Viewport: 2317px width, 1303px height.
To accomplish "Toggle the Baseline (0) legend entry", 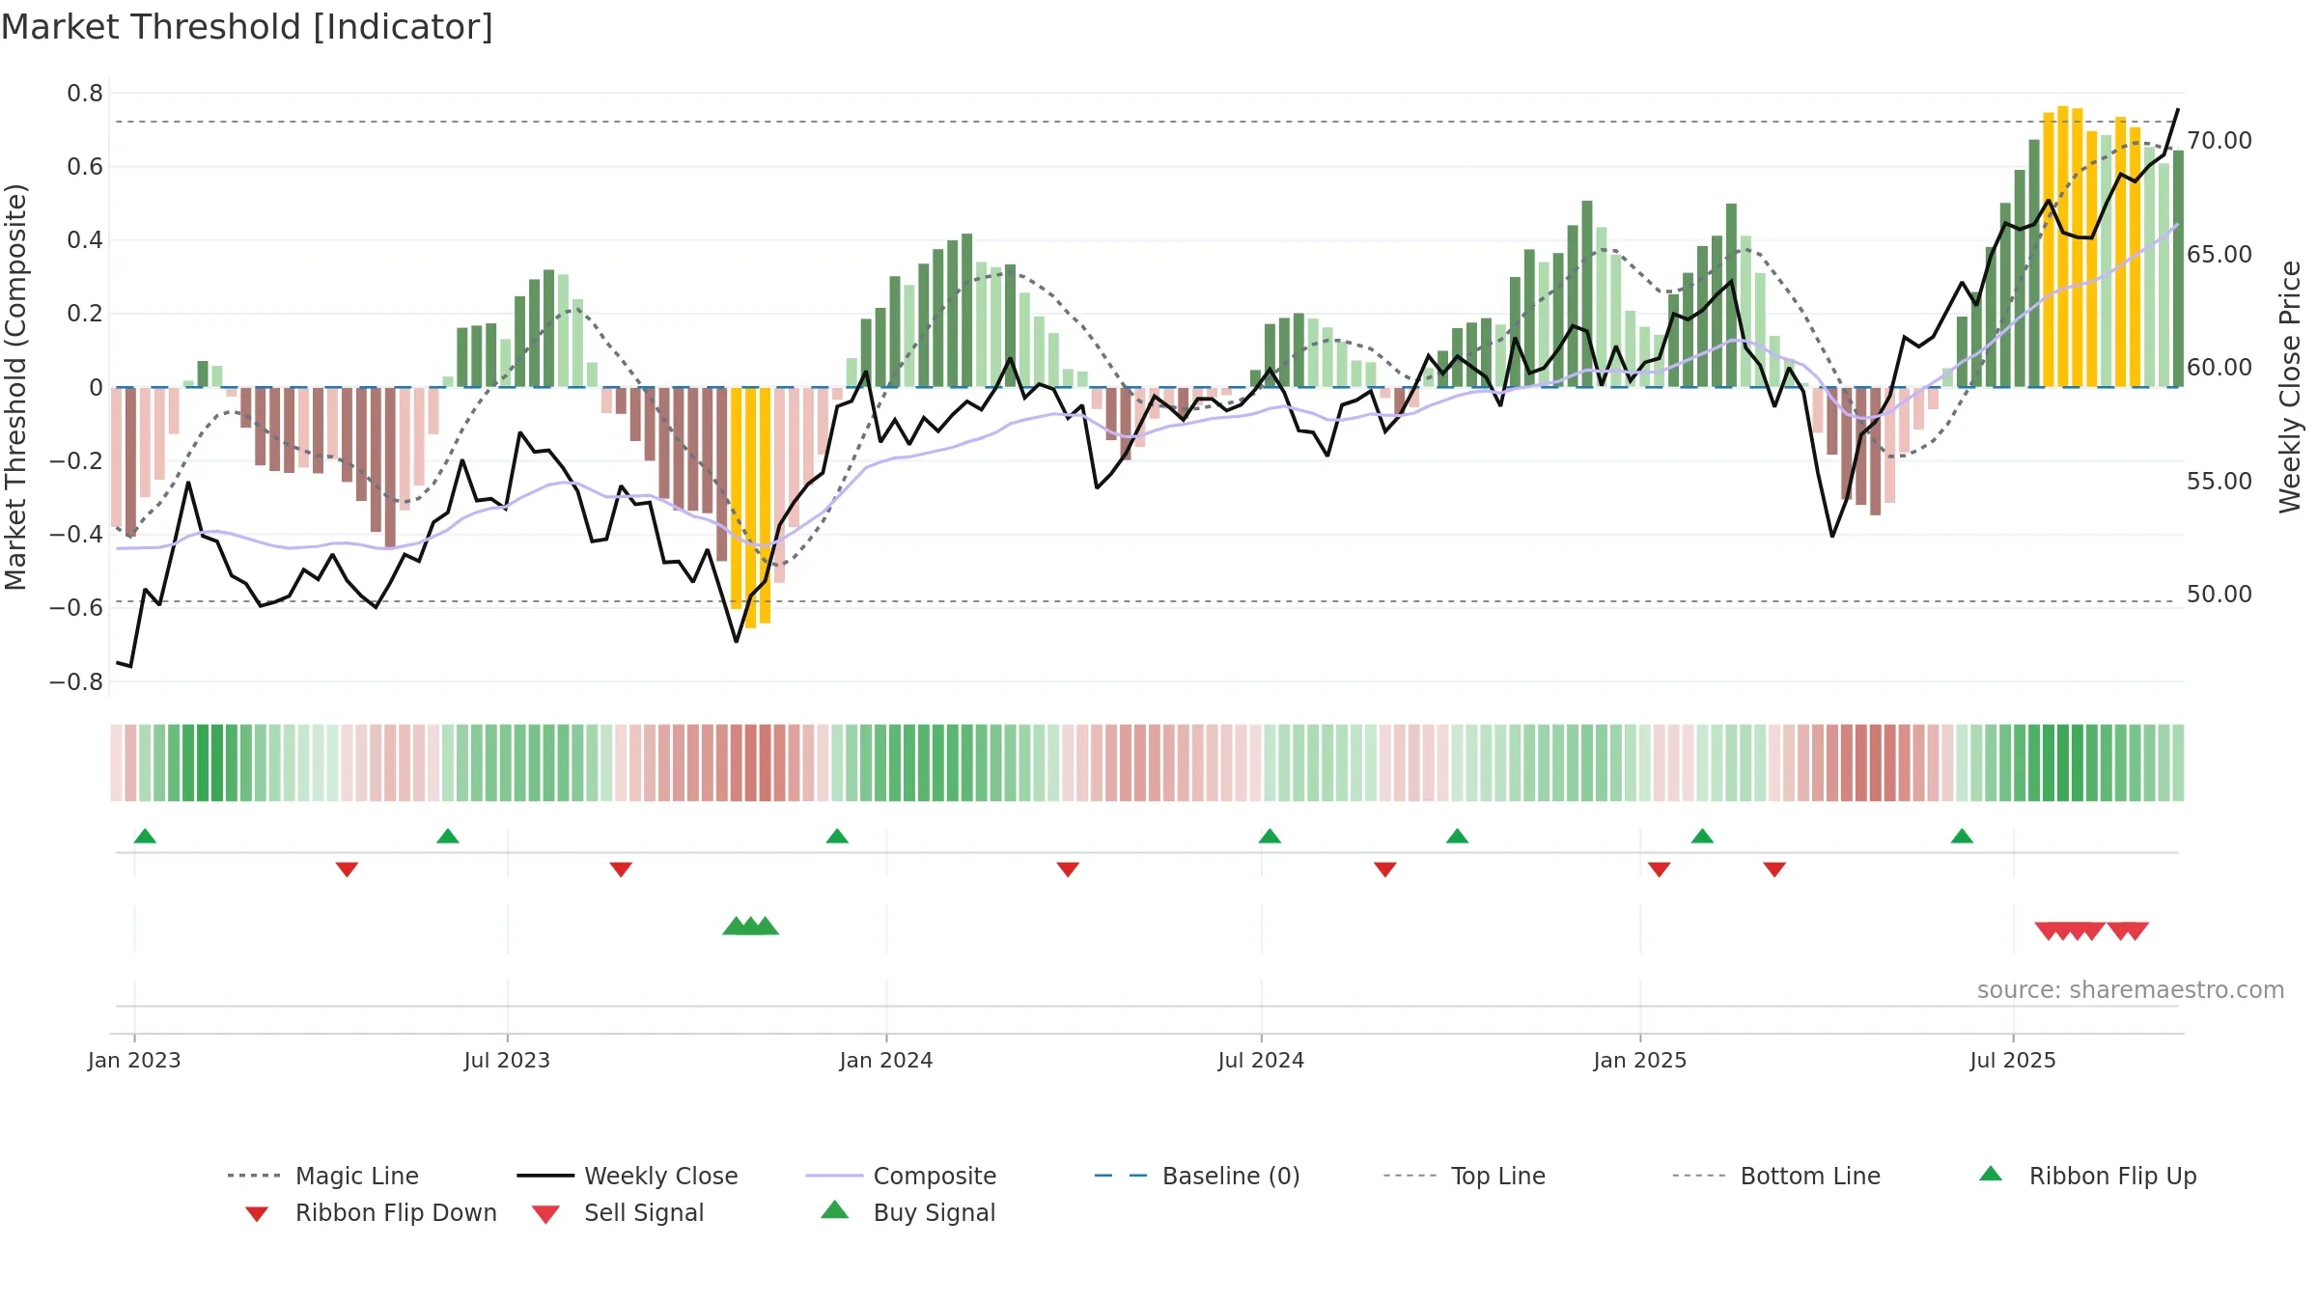I will 1197,1176.
